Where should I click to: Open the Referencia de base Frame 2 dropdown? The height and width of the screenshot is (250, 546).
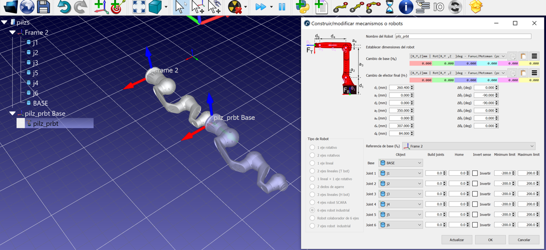tap(469, 146)
